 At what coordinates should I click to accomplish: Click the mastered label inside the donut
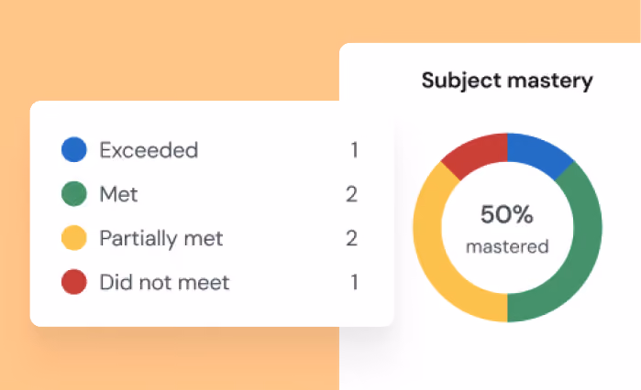[x=507, y=246]
